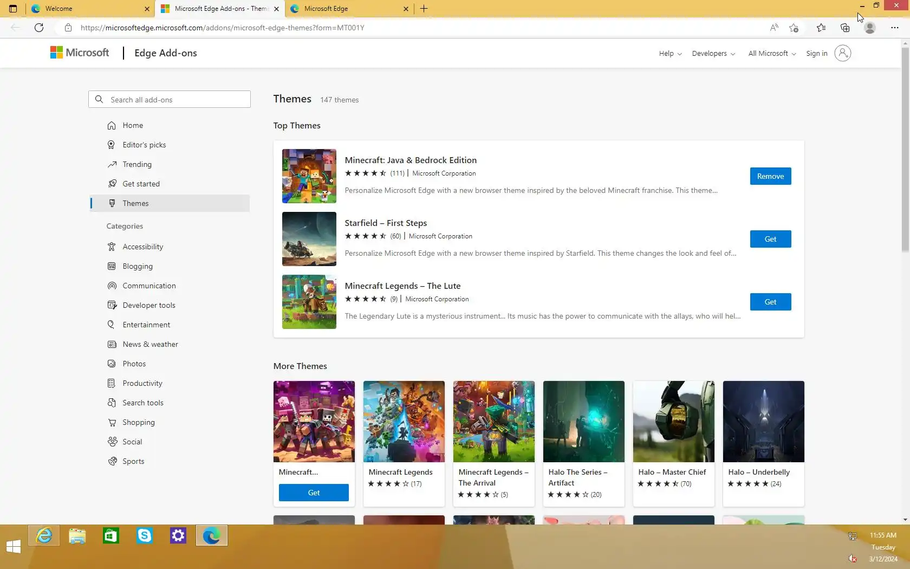Click the network tray icon
Image resolution: width=910 pixels, height=569 pixels.
tap(853, 536)
